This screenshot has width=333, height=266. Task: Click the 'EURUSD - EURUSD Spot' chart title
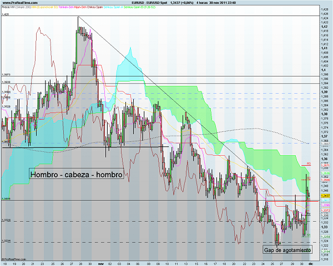[149, 3]
